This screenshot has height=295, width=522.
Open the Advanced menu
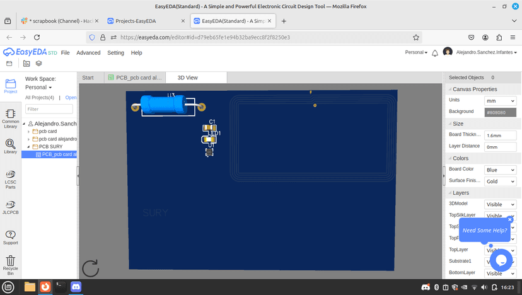pos(88,52)
